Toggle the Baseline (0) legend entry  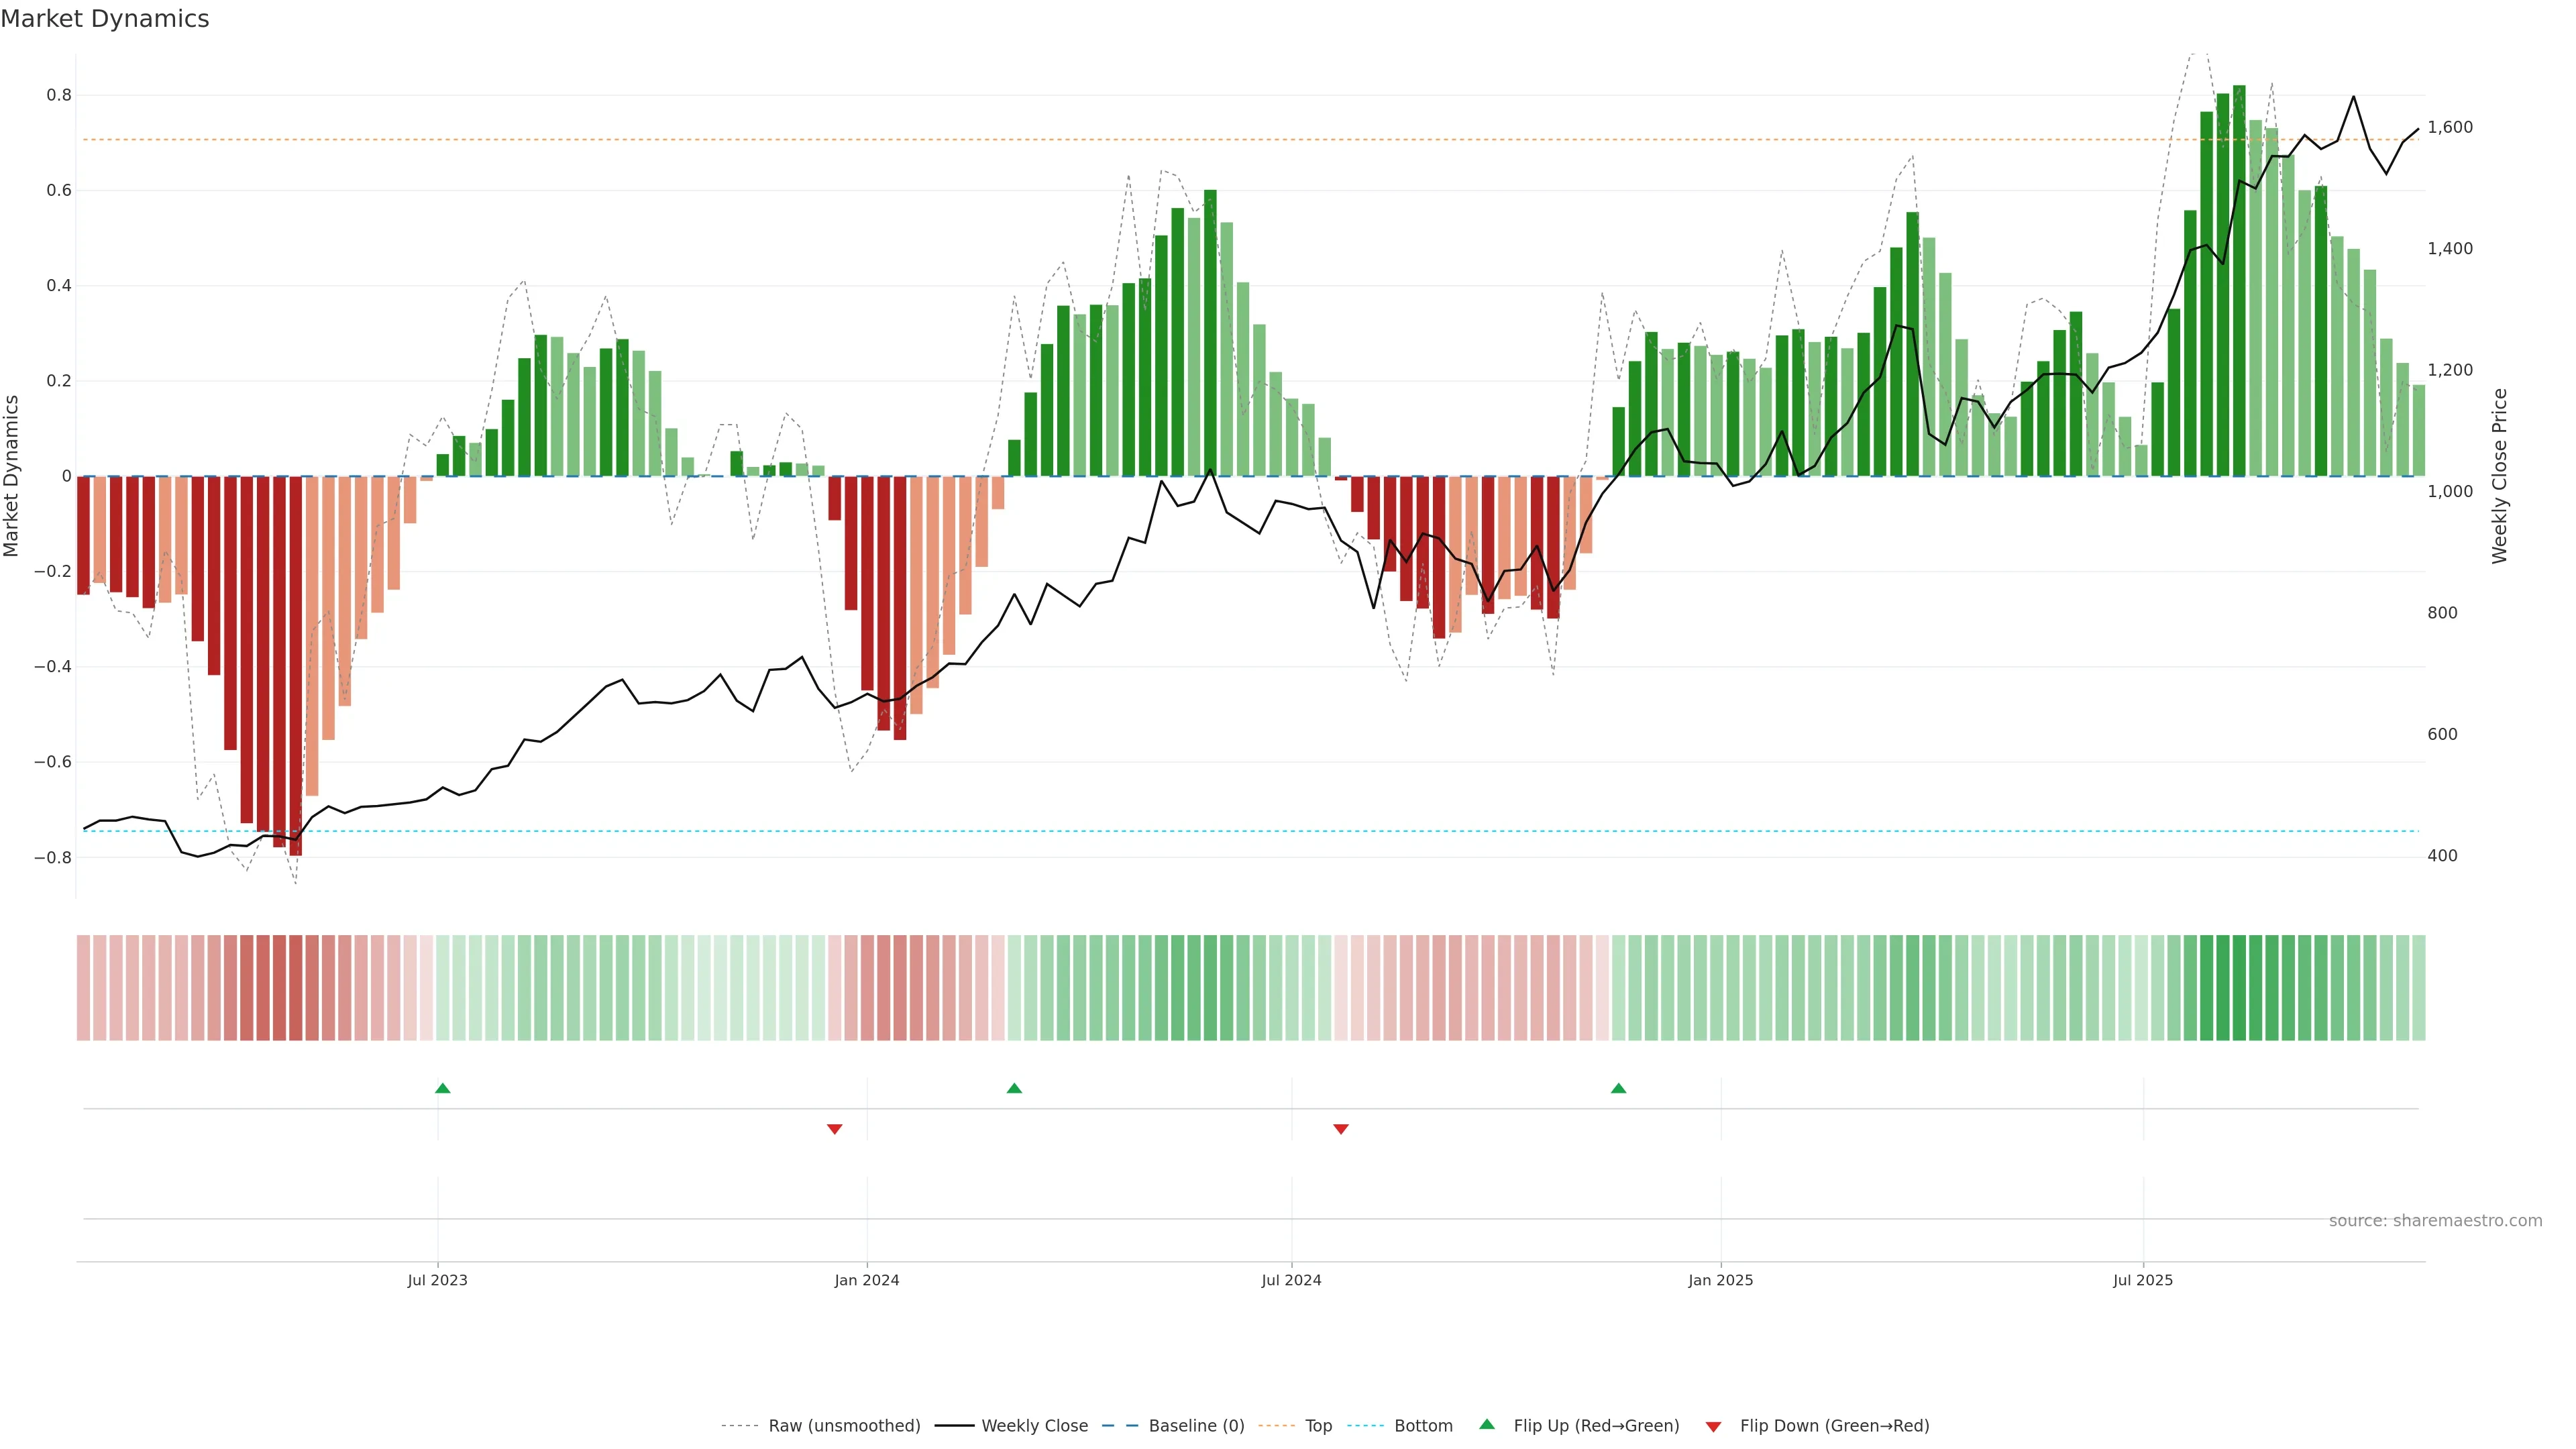[1196, 1426]
